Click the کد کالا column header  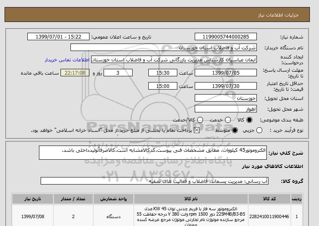click(269, 199)
